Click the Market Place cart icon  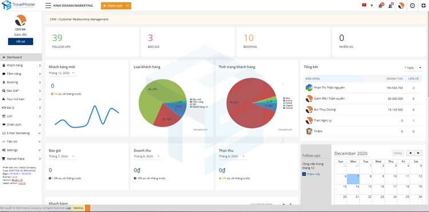[4, 158]
